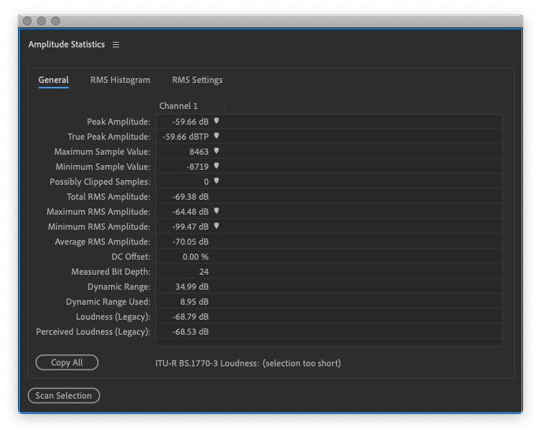Switch to the General tab
The width and height of the screenshot is (541, 435).
tap(54, 80)
